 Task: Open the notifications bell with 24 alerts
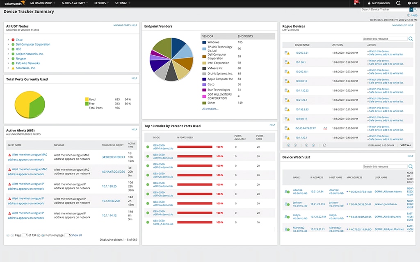(x=356, y=3)
